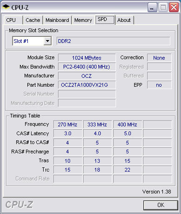Click the Correction None field
Viewport: 181px width, 214px height.
(159, 58)
